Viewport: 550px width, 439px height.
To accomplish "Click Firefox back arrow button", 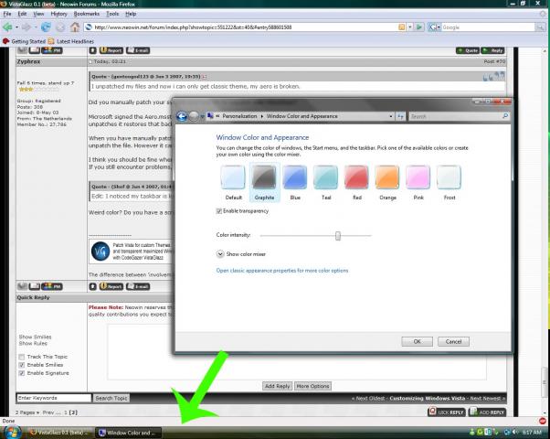I will pos(7,27).
